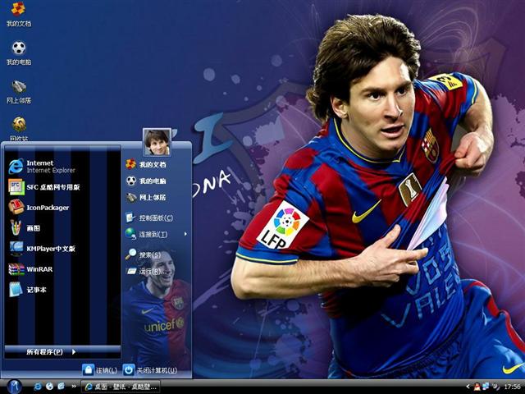
Task: Launch SFC 桌酷网专用版 from Start menu
Action: pos(44,187)
